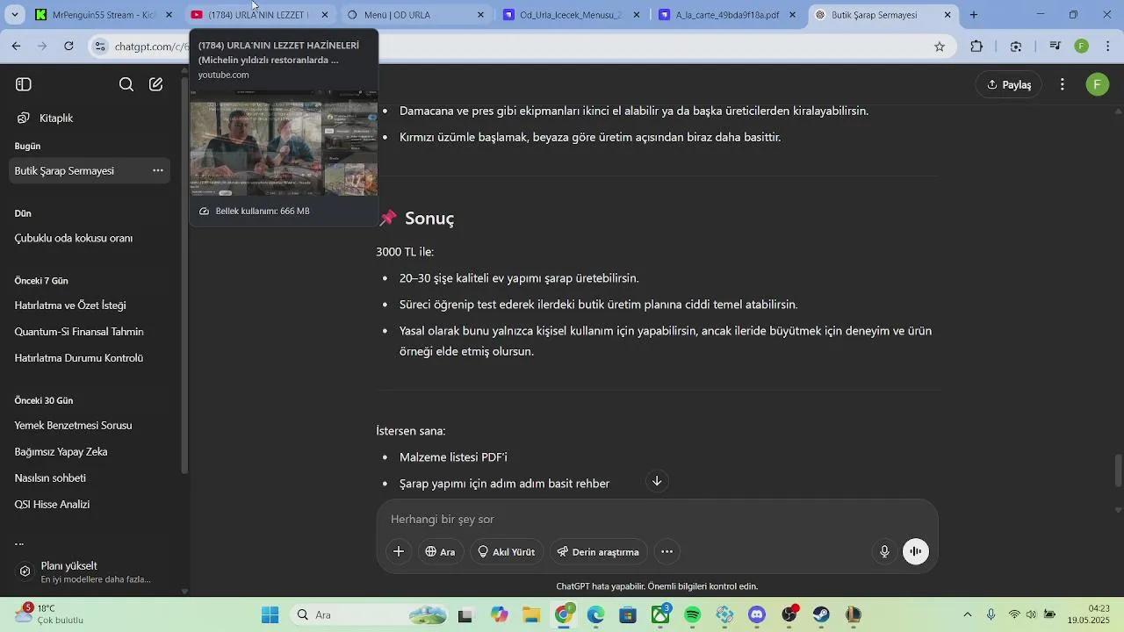The image size is (1124, 632).
Task: Click the taskbar Ara search box
Action: [369, 615]
